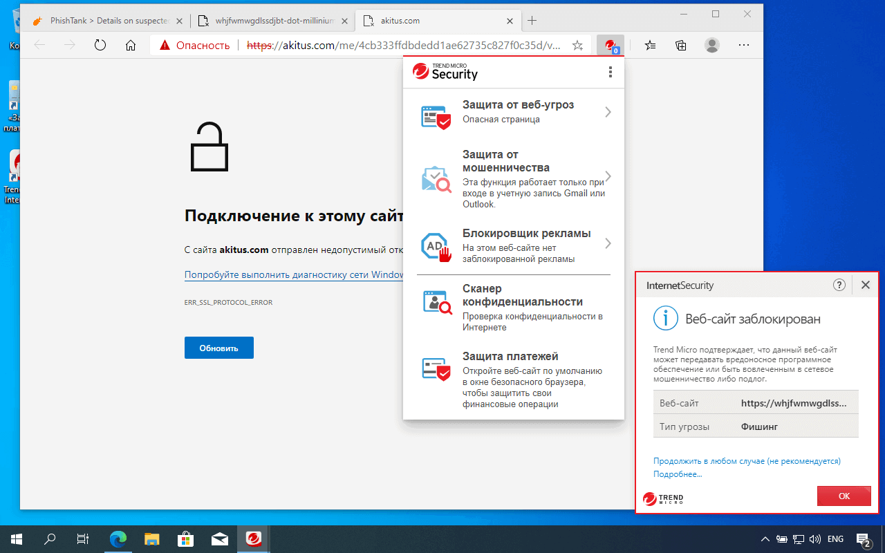The image size is (885, 553).
Task: Click the Trend Micro Security popup logo
Action: (445, 72)
